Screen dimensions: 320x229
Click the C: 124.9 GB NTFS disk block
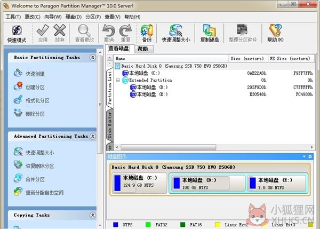click(139, 183)
